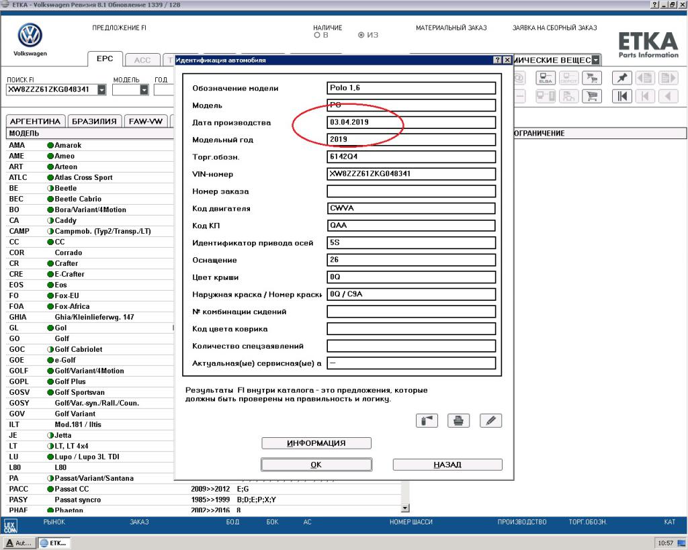Click the Дата производства field
The height and width of the screenshot is (550, 688).
411,122
